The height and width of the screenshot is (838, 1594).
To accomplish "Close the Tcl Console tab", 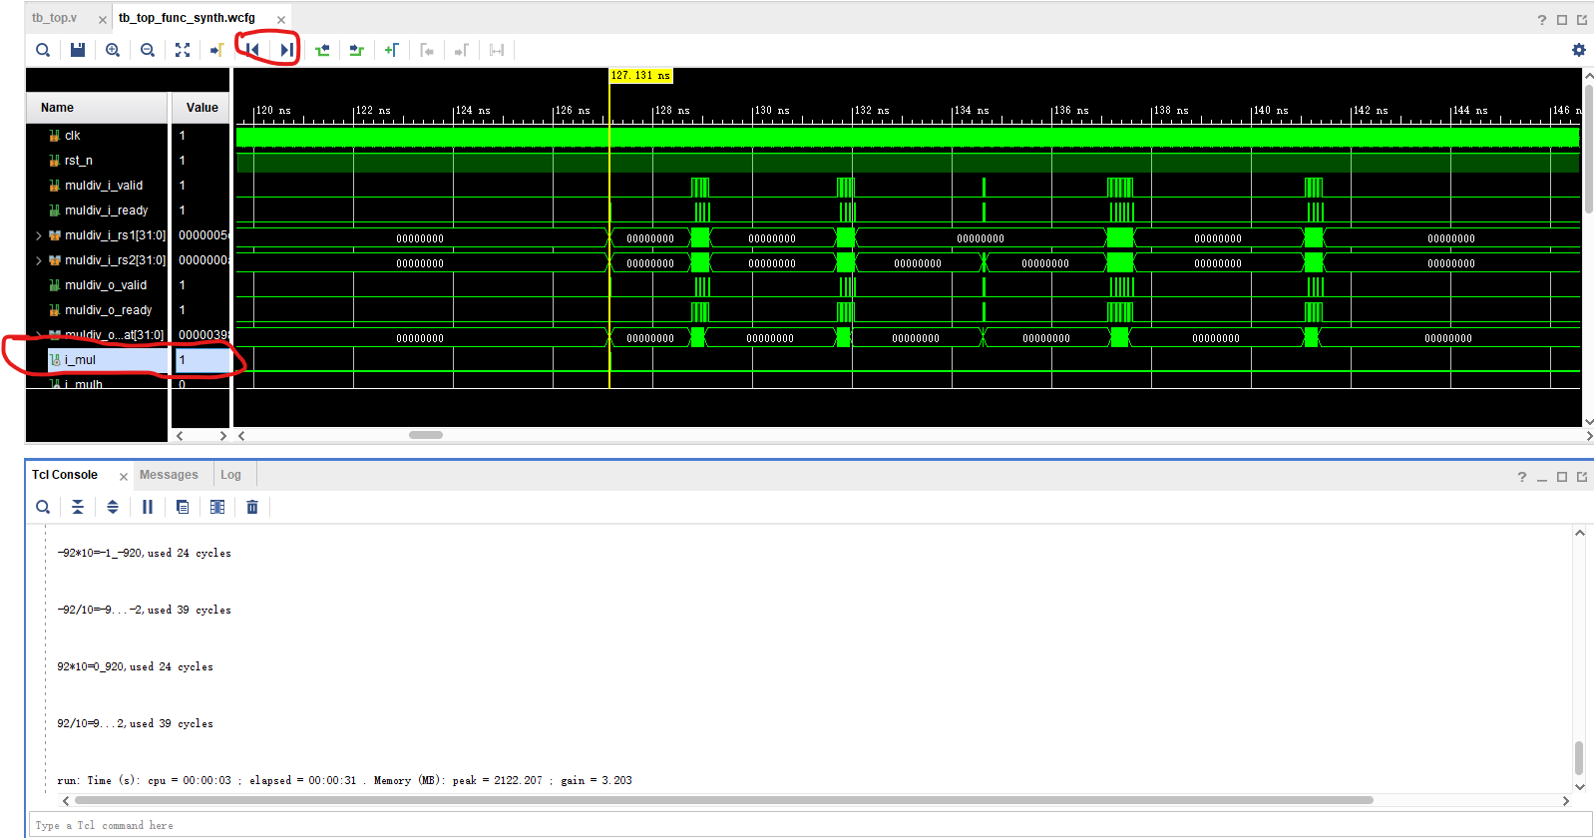I will tap(124, 477).
